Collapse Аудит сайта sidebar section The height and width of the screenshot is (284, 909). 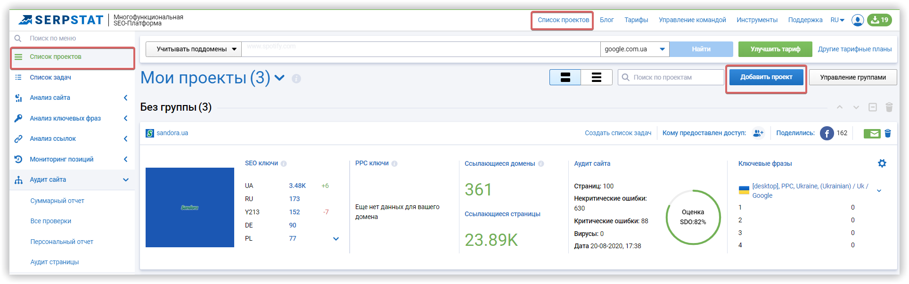point(126,180)
